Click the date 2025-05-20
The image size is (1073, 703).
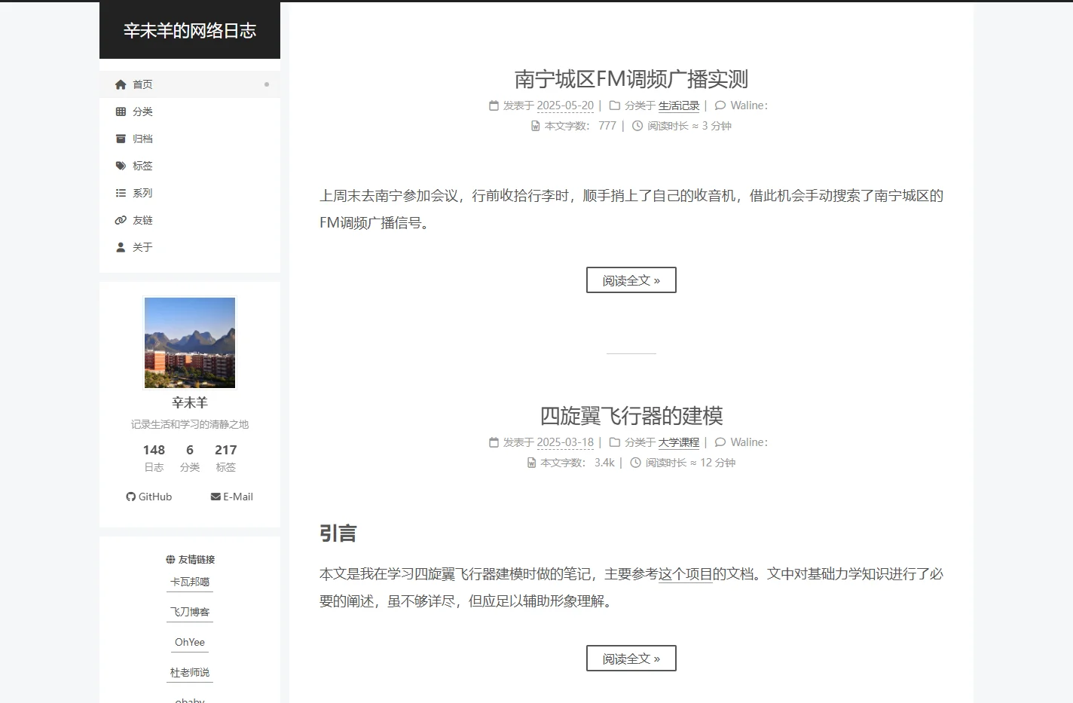pos(565,105)
